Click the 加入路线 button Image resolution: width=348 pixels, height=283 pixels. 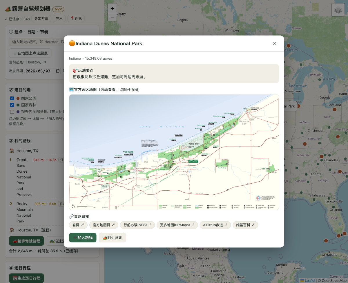point(83,238)
